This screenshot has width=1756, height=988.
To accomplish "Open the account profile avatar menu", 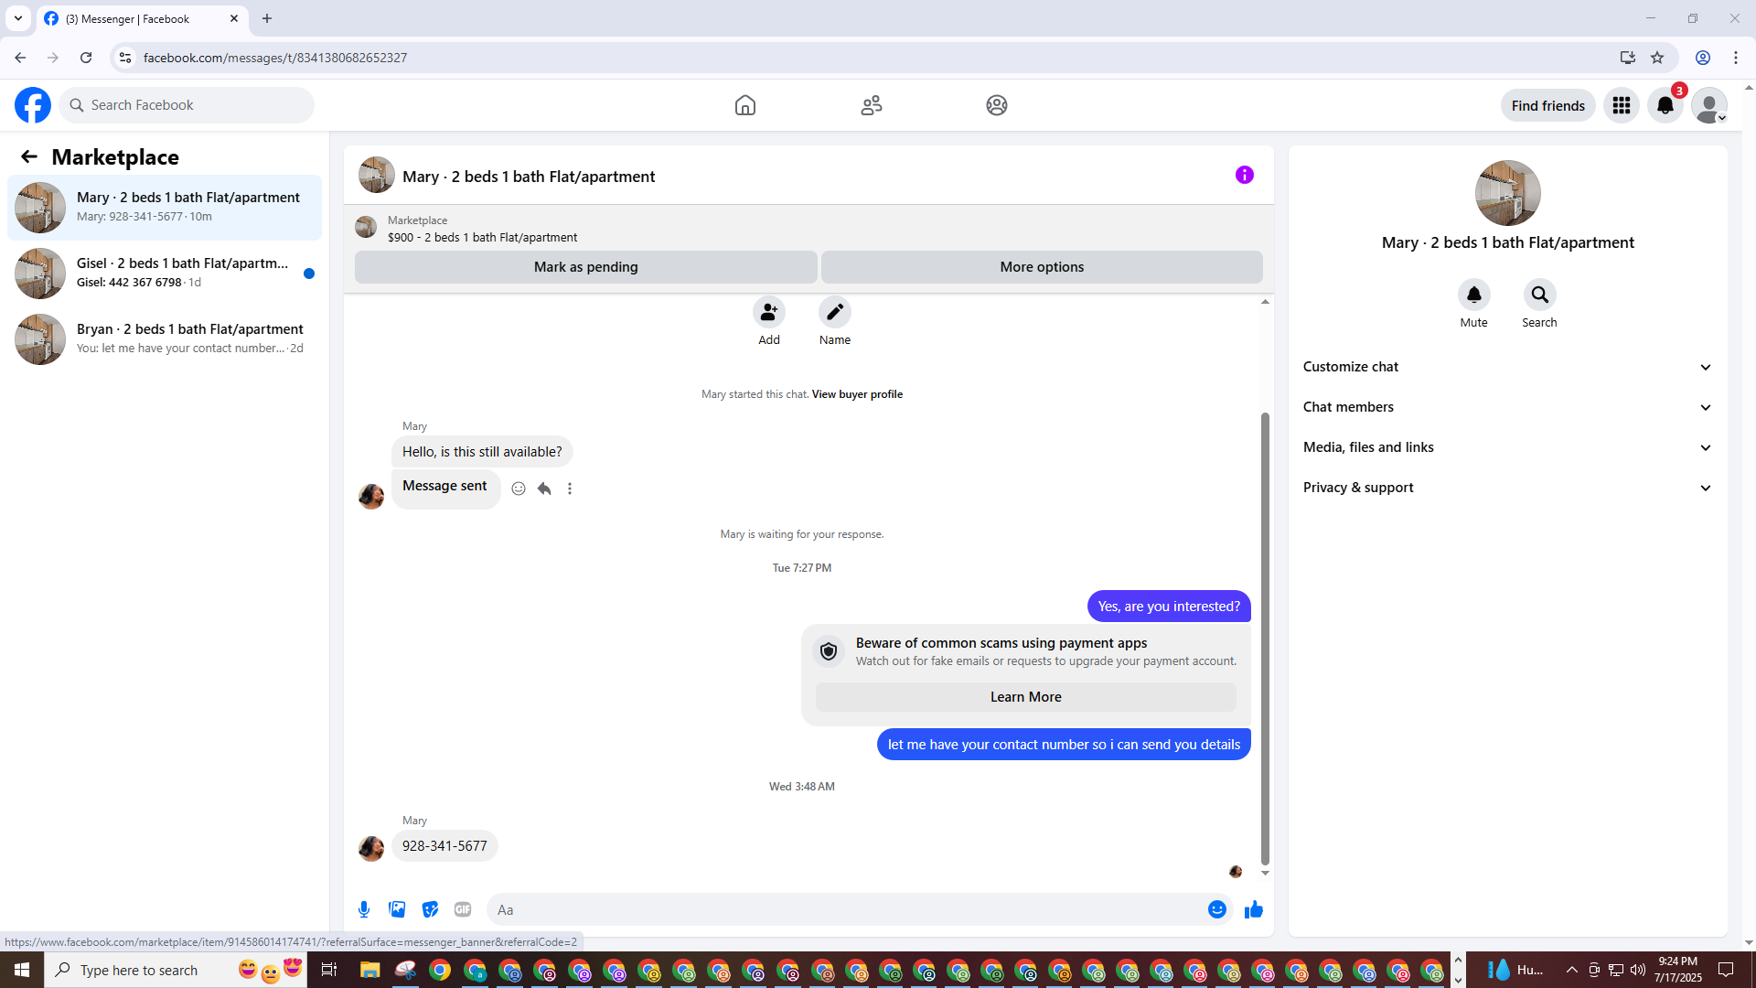I will click(1709, 105).
